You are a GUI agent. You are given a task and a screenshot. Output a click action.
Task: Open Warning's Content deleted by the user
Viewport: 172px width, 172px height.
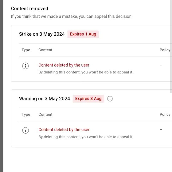coord(64,130)
